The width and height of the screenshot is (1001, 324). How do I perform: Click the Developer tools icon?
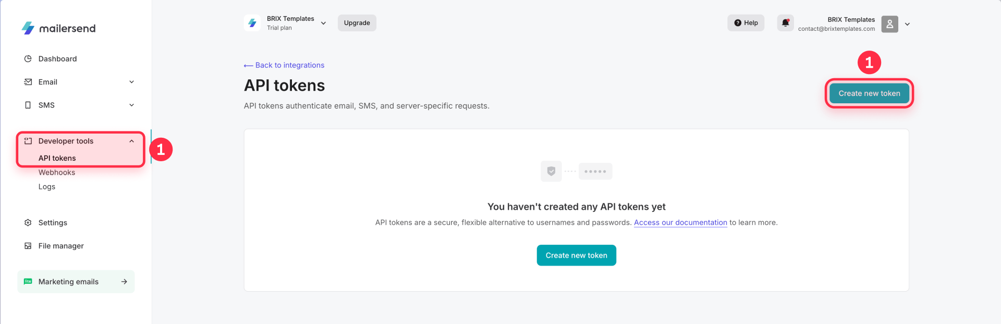[28, 141]
